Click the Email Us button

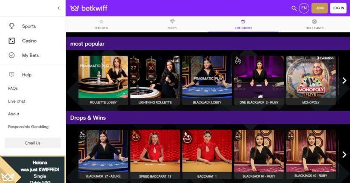coord(33,143)
